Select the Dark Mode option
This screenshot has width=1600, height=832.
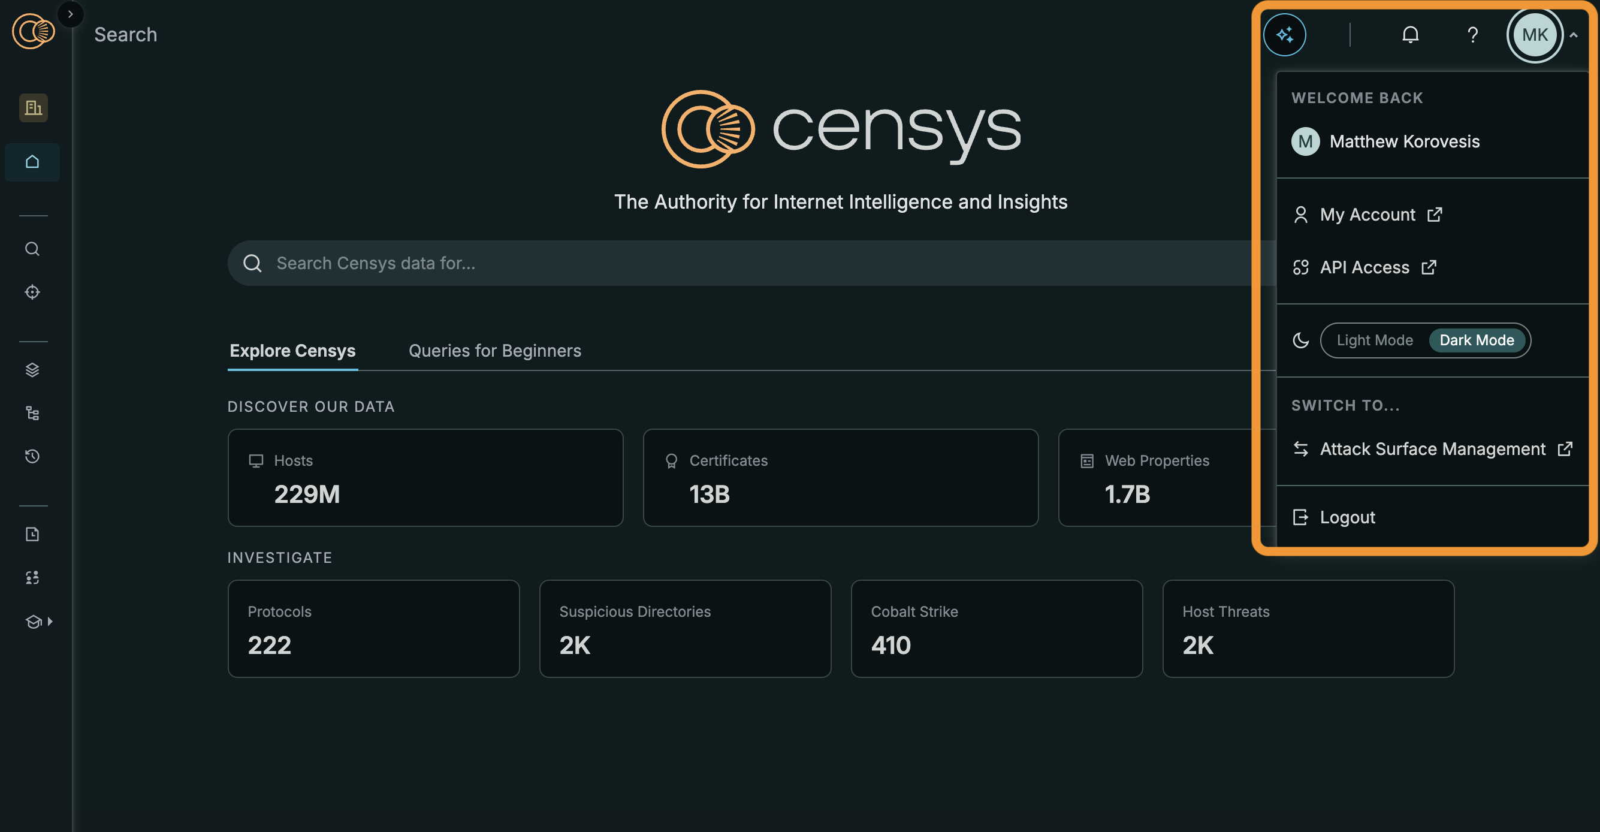click(1477, 340)
